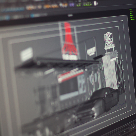The height and width of the screenshot is (136, 136).
Task: Click the small green shelf icon beside the purple one
Action: [79, 5]
